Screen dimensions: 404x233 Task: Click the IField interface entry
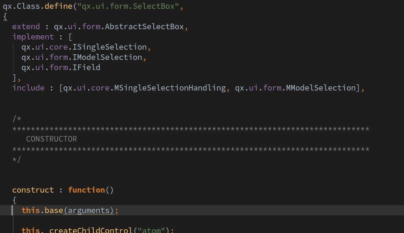pyautogui.click(x=86, y=67)
